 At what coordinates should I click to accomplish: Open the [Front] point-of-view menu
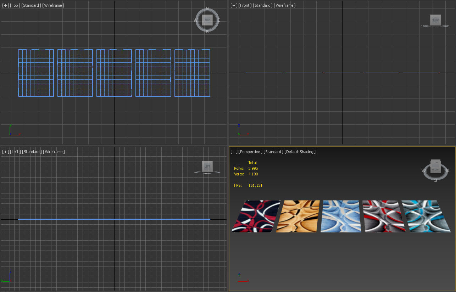(245, 5)
